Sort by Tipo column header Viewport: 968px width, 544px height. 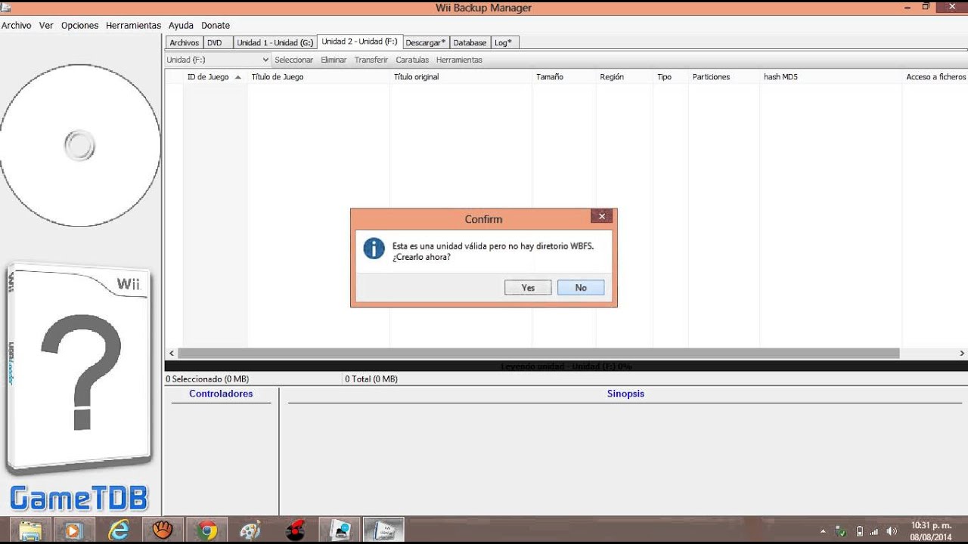(x=670, y=77)
